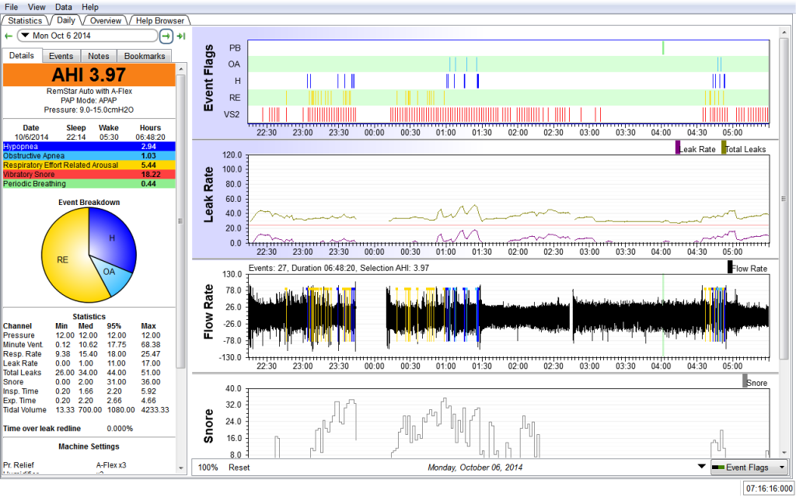
Task: Open the Events tab in left panel
Action: 61,56
